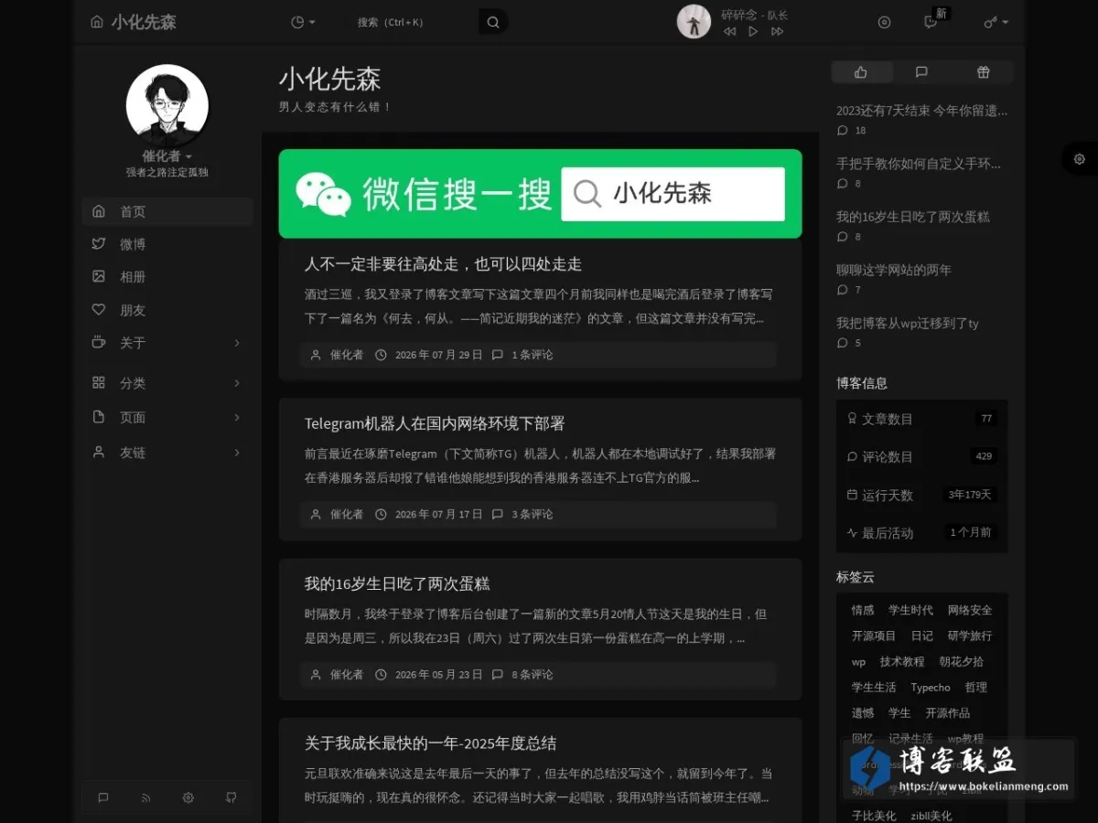Screen dimensions: 1098x823
Task: Open sidebar post 2023还有7天结束 今年你留遗…
Action: coord(921,111)
